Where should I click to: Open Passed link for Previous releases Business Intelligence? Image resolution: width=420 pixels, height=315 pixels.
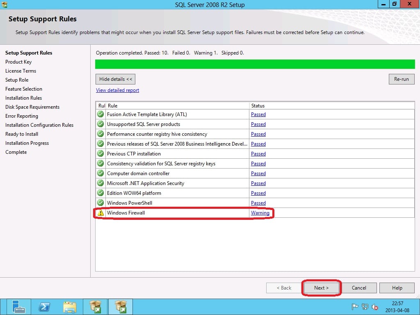coord(258,144)
